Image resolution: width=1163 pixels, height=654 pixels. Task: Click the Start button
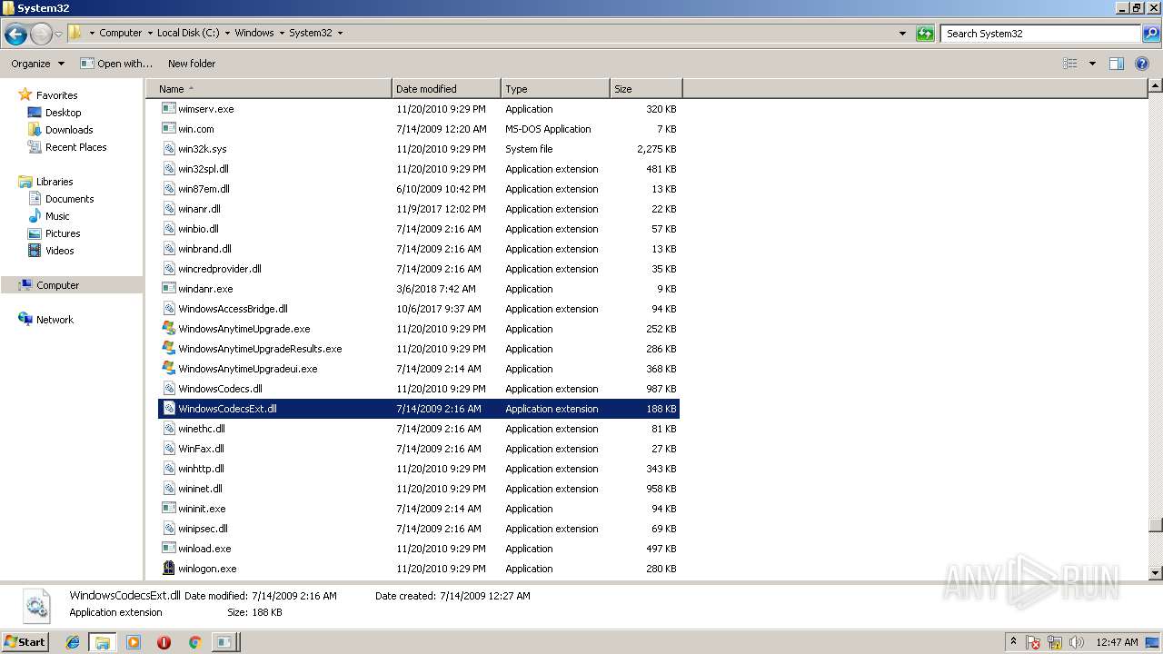pos(25,641)
